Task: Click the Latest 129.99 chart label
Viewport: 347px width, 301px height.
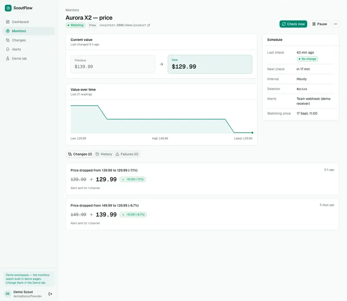Action: (243, 138)
